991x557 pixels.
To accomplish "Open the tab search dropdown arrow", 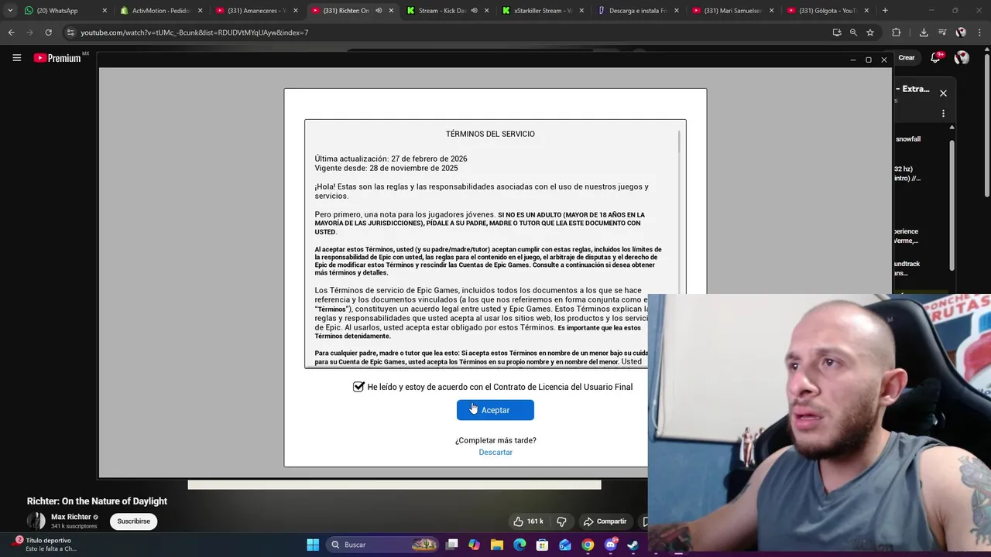I will [9, 11].
